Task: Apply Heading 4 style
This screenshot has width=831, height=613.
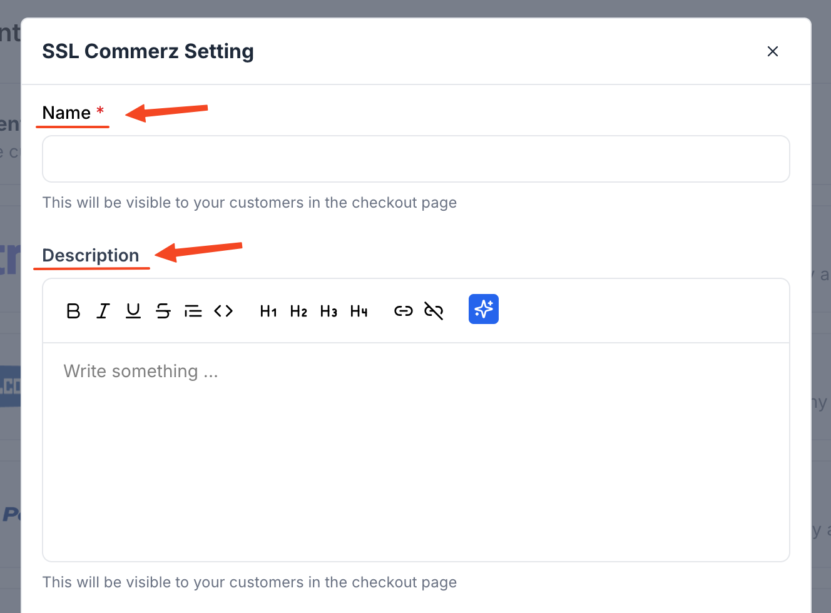Action: (x=359, y=310)
